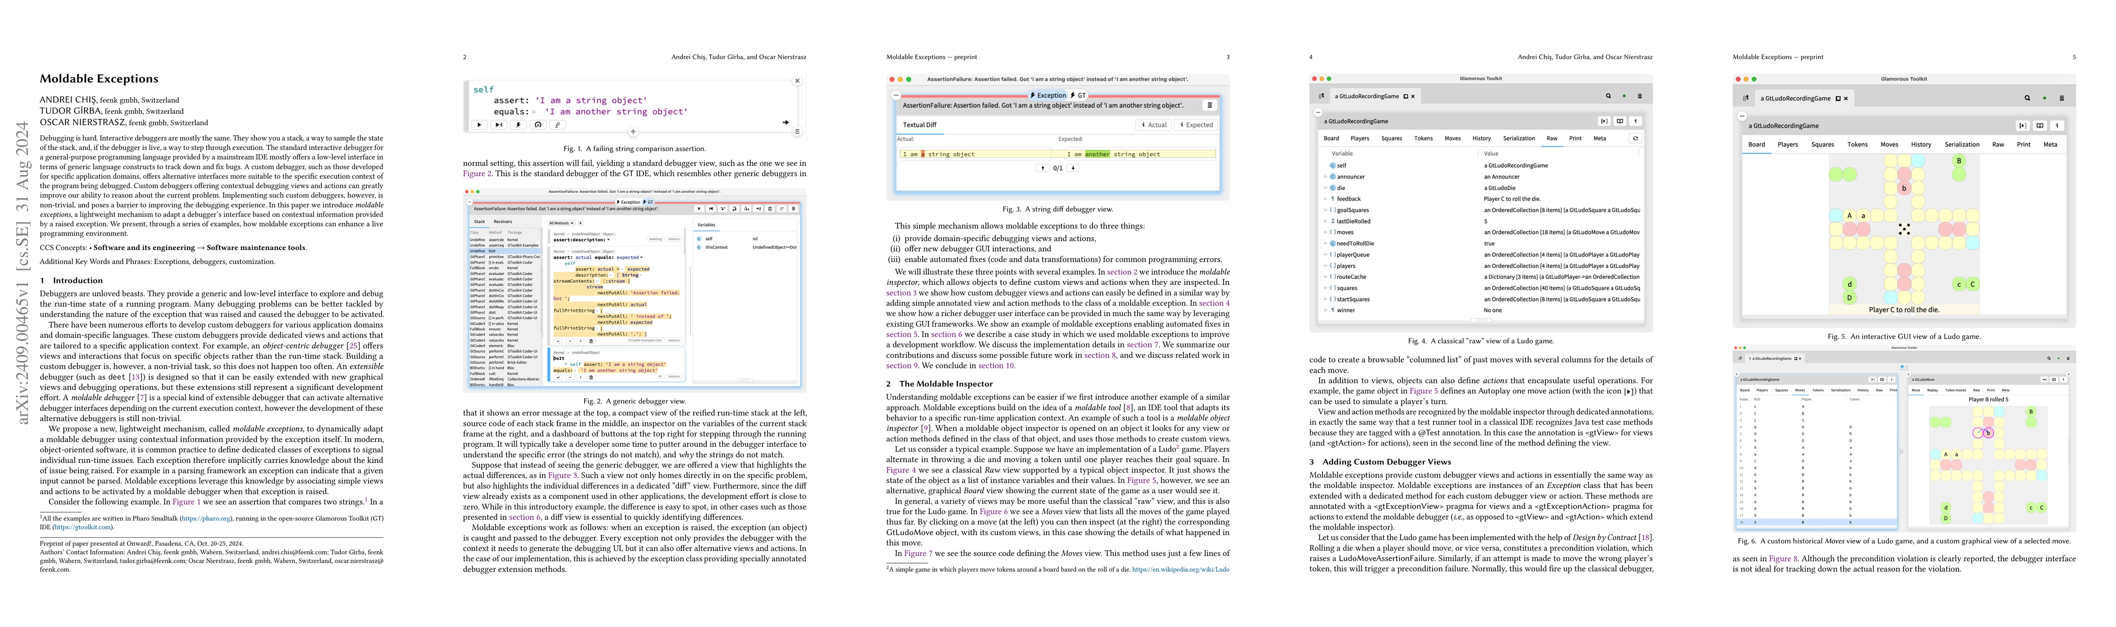This screenshot has height=627, width=2116.
Task: Select the Raw tab in Fig. 4
Action: (1552, 138)
